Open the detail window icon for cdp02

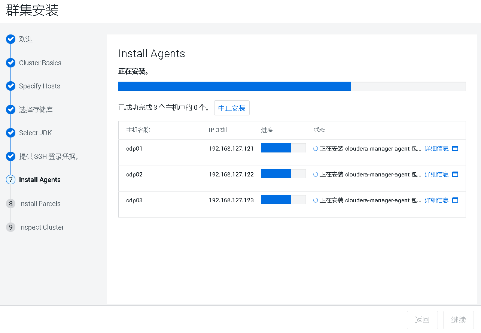(455, 174)
